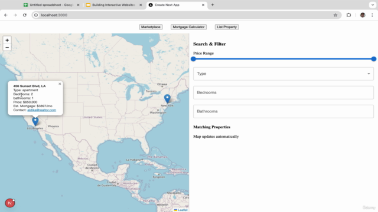Click the Price: $650,000 text
The image size is (378, 212).
click(x=25, y=102)
